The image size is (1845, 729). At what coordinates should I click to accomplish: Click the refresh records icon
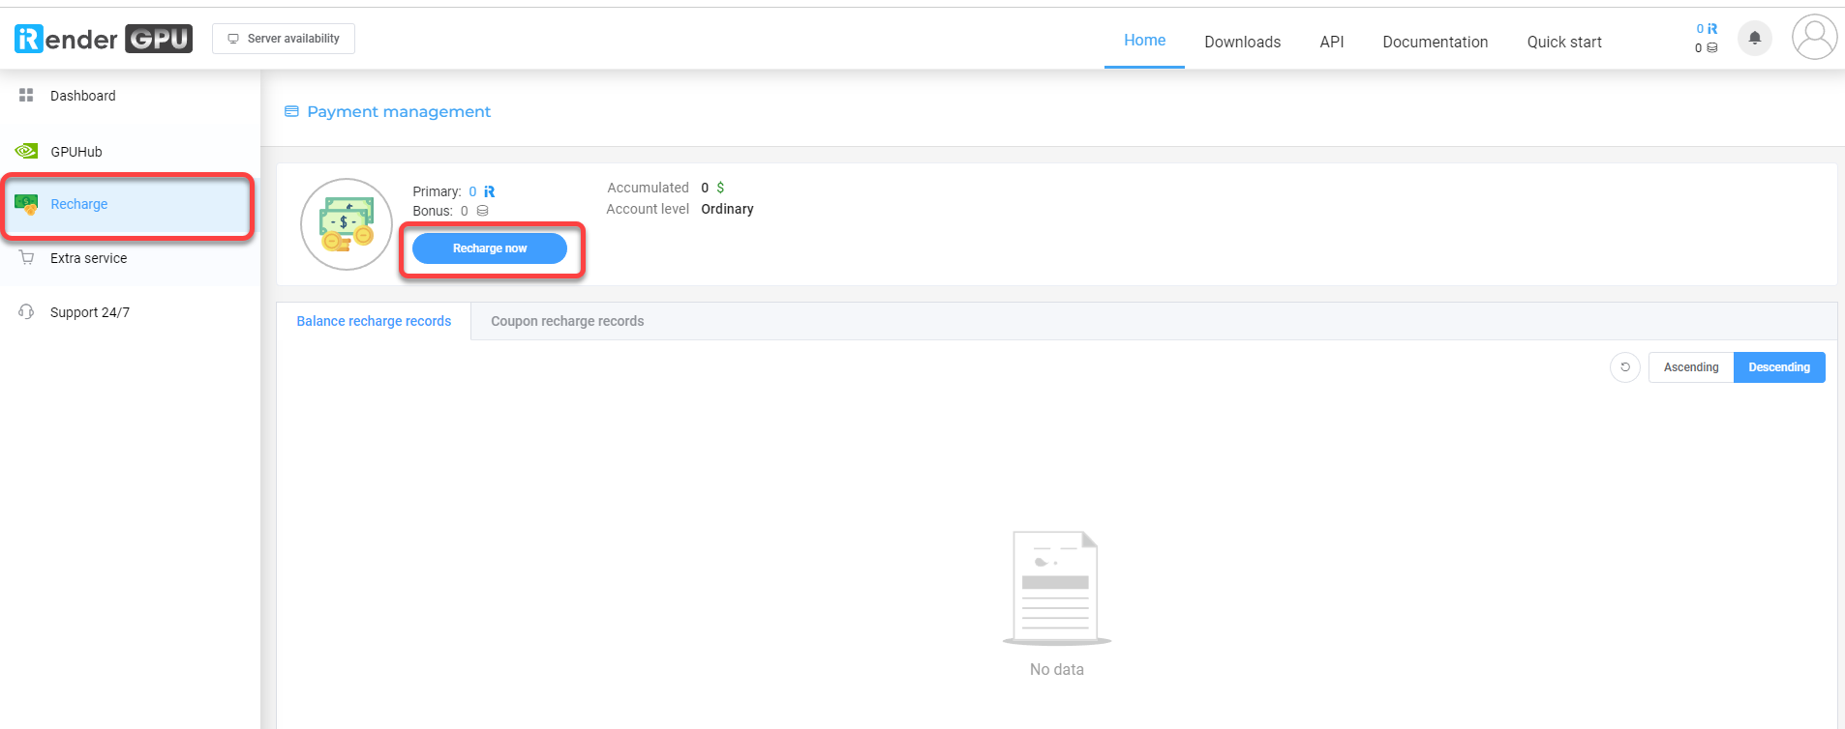(1624, 367)
